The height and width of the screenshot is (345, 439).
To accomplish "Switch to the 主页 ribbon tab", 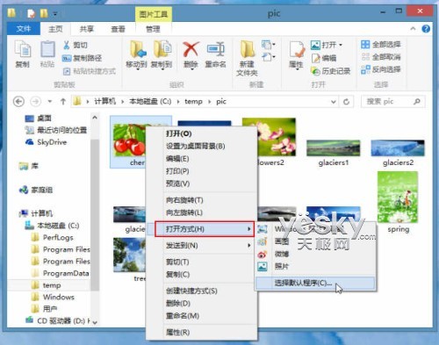I will [55, 29].
